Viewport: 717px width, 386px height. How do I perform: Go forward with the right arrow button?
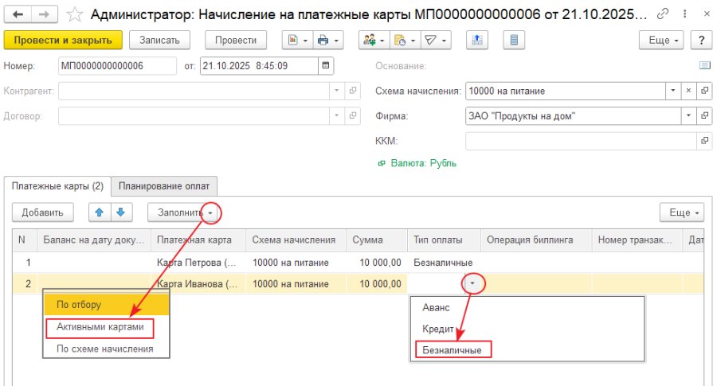point(44,14)
